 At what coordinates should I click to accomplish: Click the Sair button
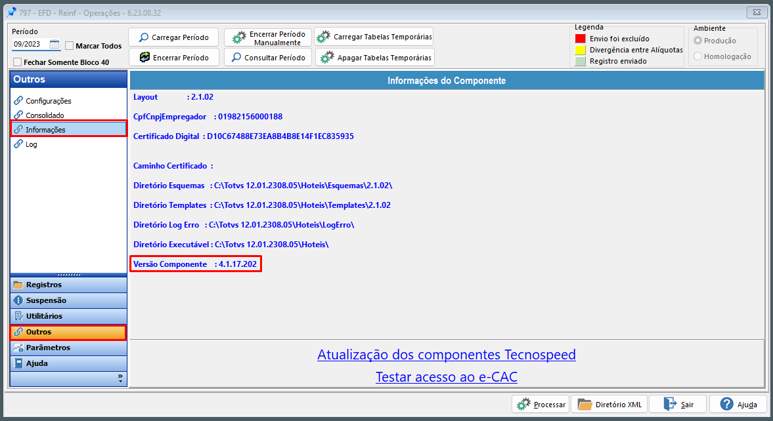(x=678, y=404)
